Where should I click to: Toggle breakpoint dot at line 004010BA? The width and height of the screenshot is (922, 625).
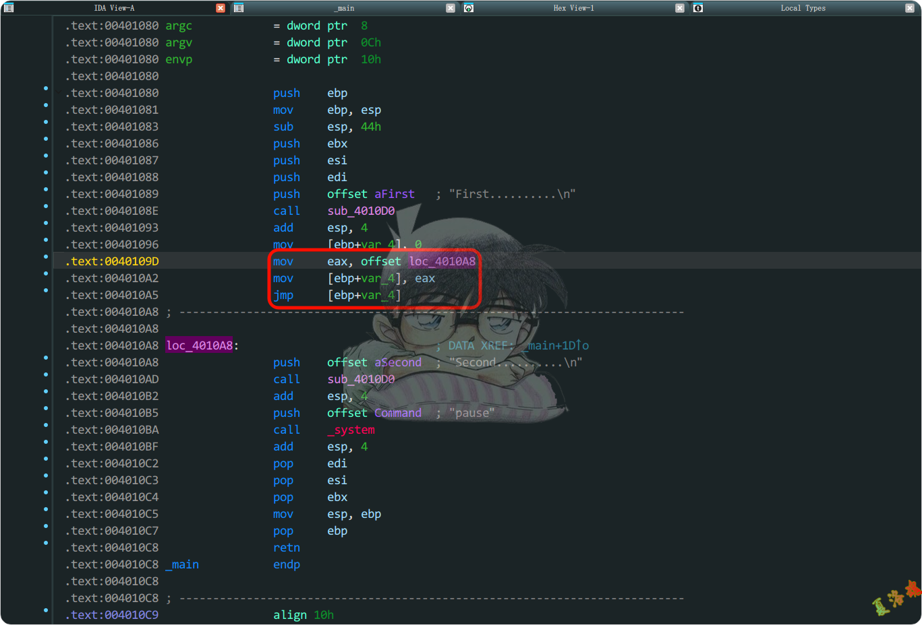tap(46, 425)
